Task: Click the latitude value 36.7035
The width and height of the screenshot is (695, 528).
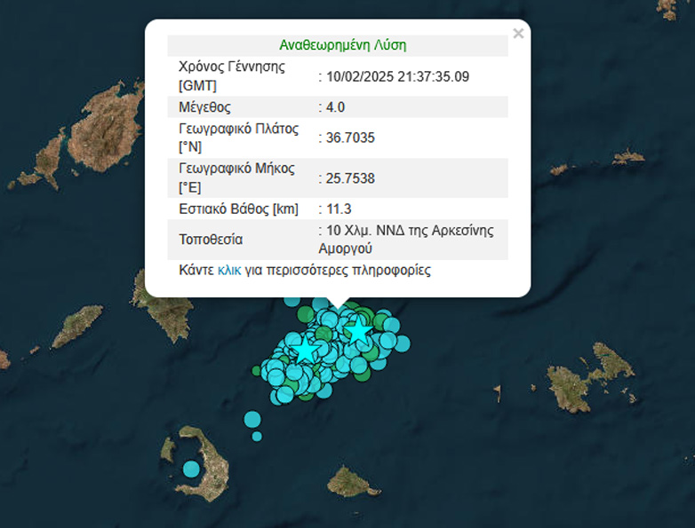Action: point(350,138)
